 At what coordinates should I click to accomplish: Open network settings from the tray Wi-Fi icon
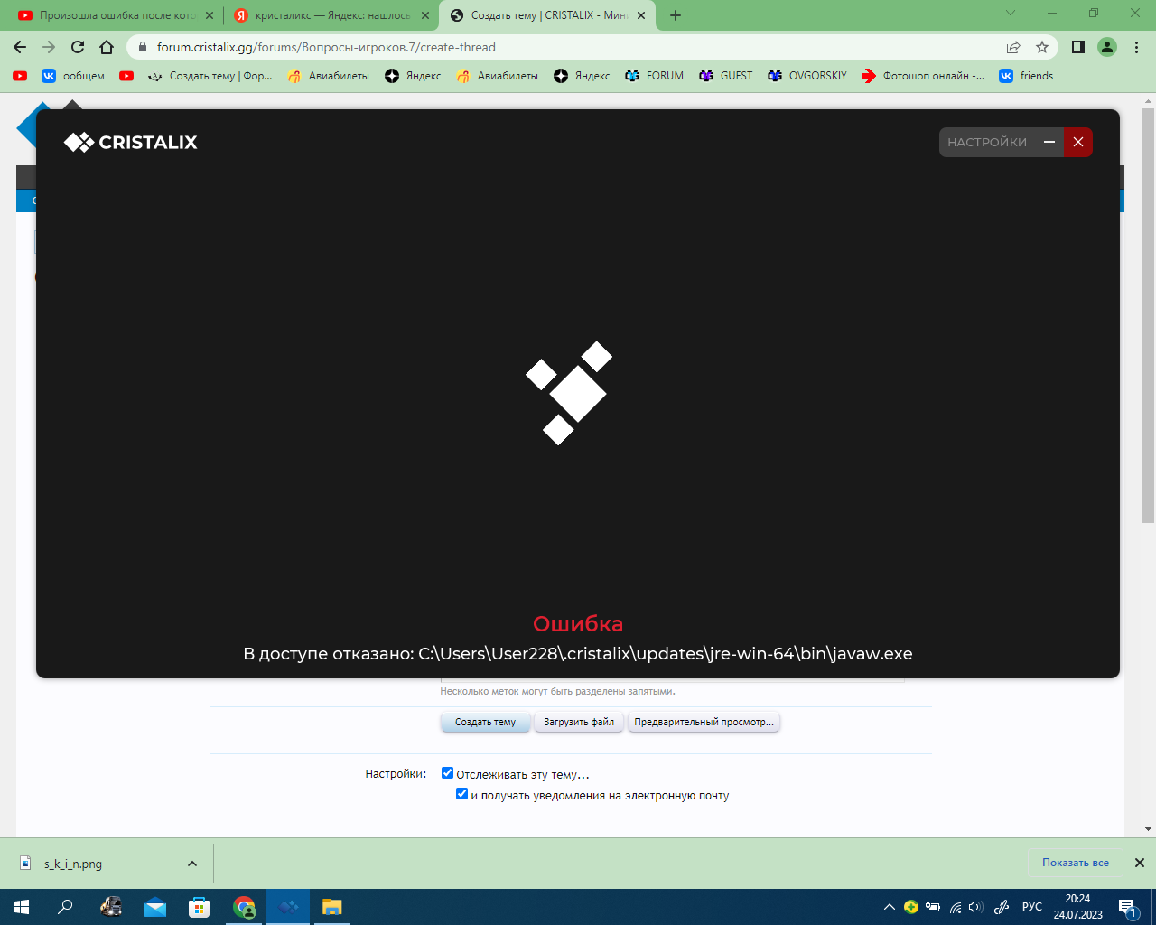point(955,907)
